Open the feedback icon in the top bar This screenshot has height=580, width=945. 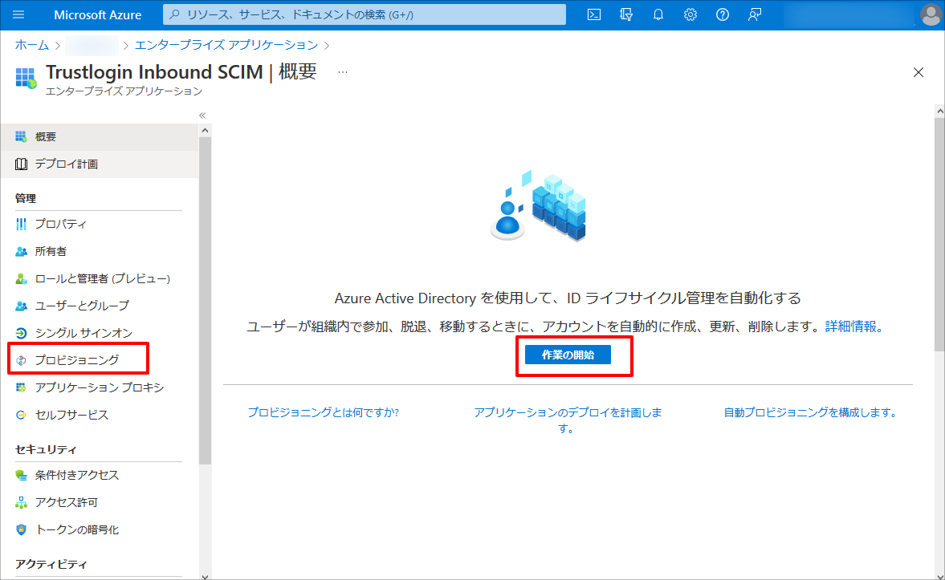coord(755,14)
